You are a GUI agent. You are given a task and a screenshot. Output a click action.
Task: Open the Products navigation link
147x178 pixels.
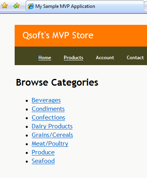(x=73, y=58)
